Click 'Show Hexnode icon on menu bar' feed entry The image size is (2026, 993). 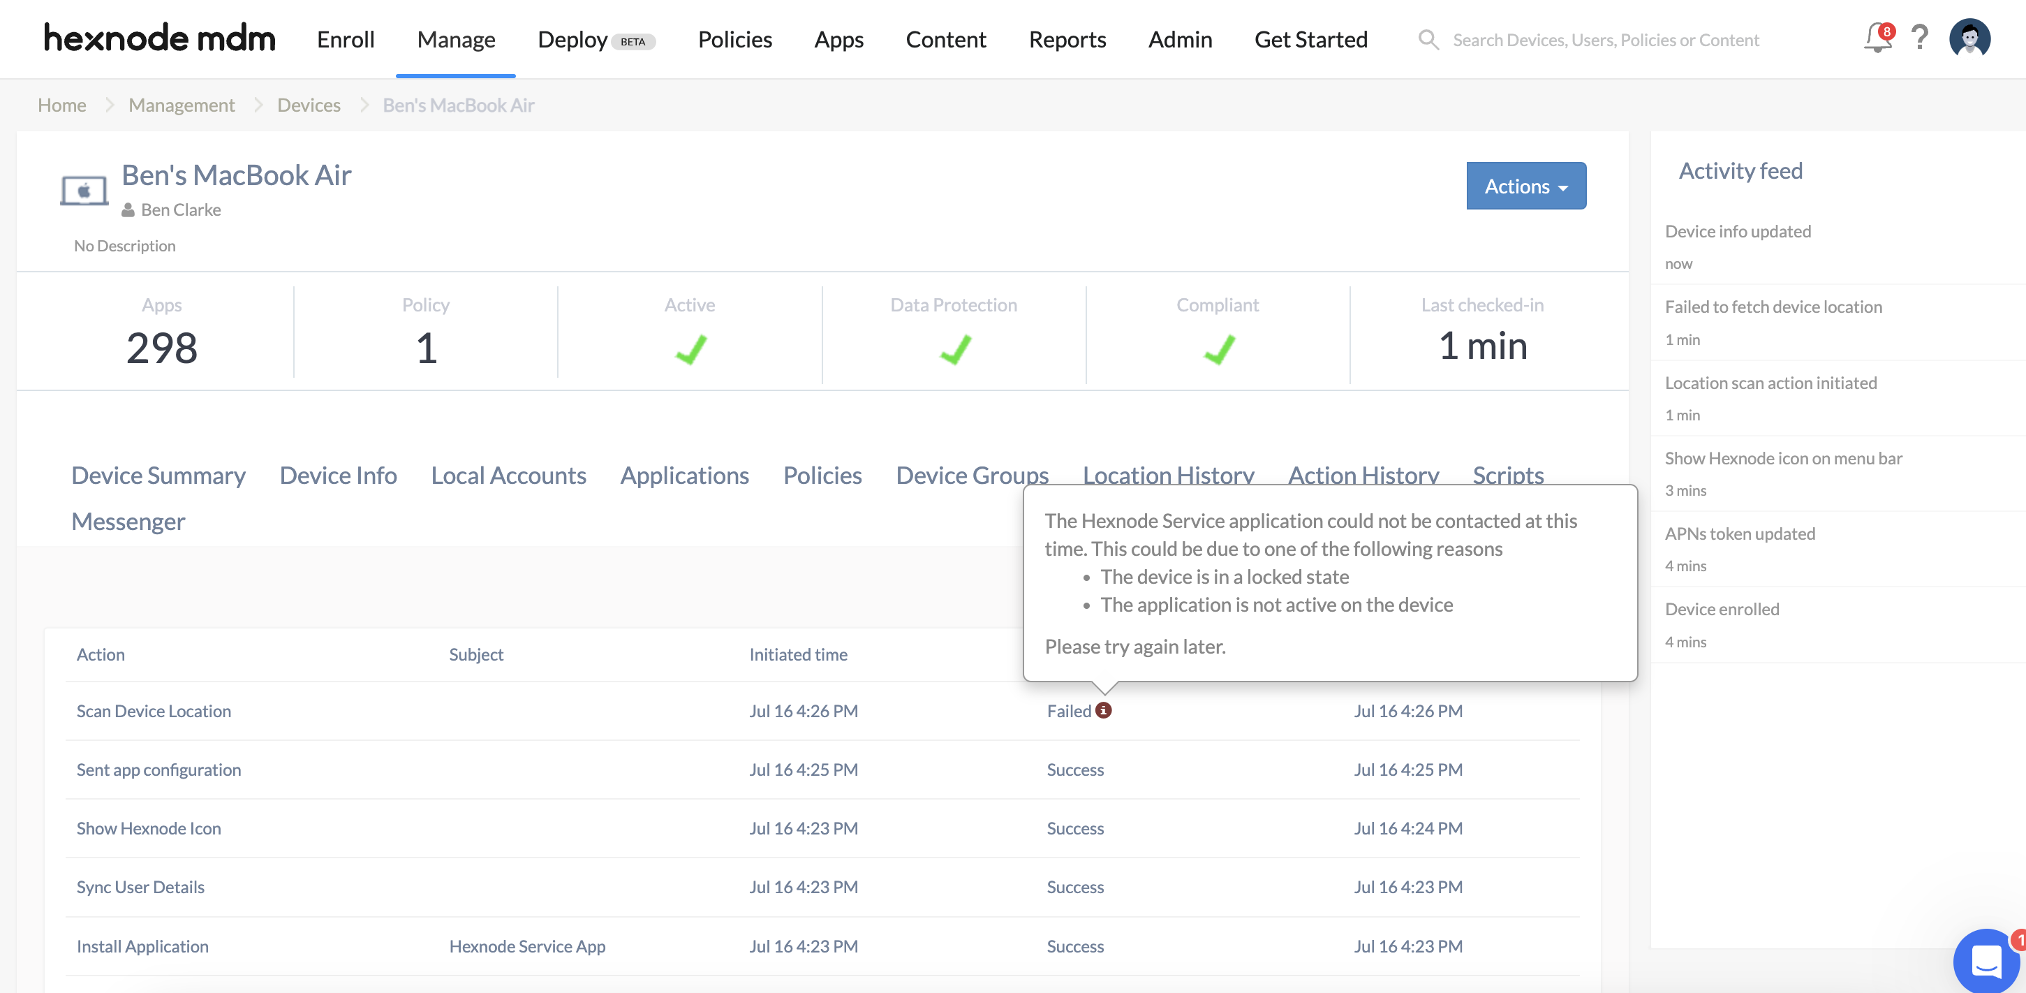tap(1784, 458)
